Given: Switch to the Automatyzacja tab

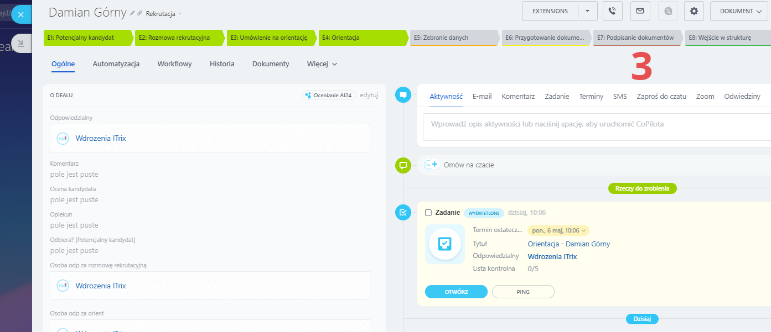Looking at the screenshot, I should tap(116, 64).
